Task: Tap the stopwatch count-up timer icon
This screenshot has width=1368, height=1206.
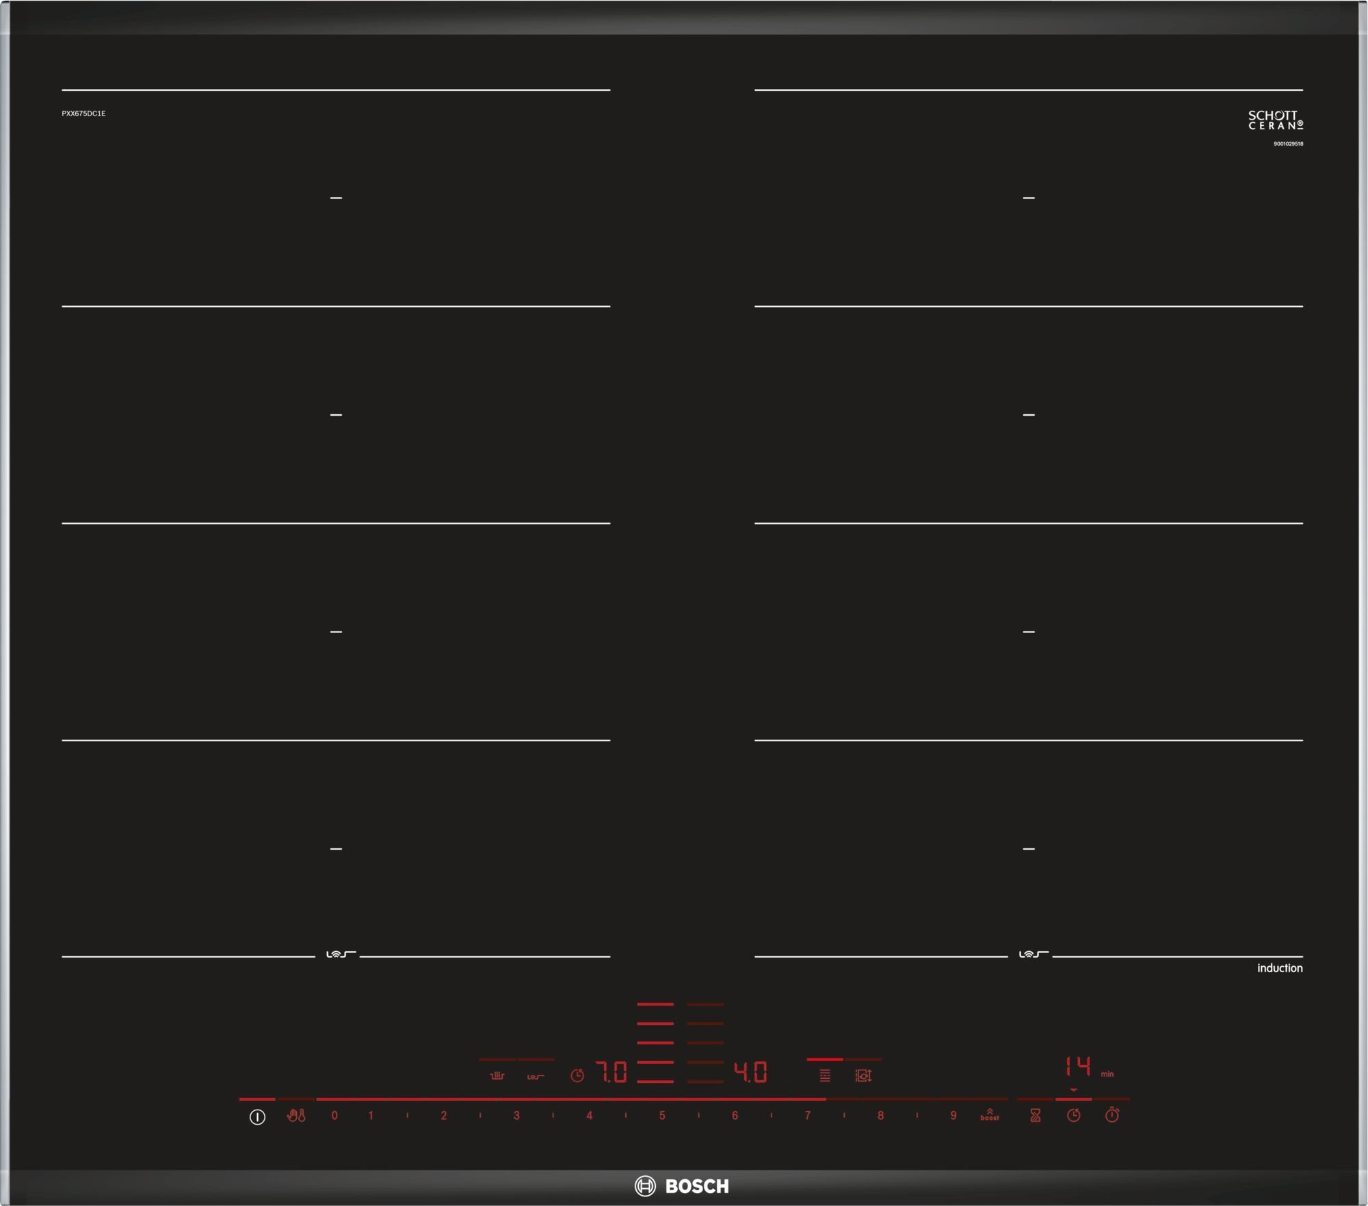Action: 1112,1116
